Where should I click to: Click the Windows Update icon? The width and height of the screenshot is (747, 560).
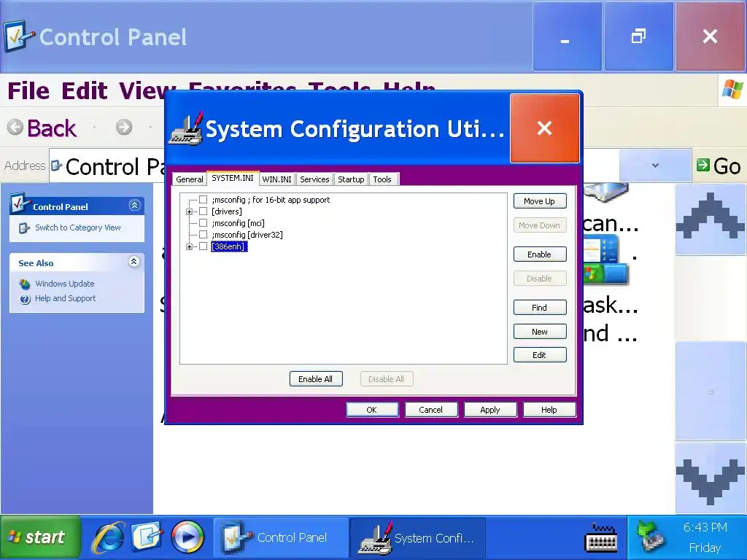click(x=24, y=284)
